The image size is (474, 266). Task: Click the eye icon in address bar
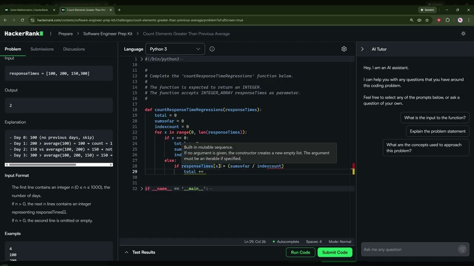[x=419, y=20]
